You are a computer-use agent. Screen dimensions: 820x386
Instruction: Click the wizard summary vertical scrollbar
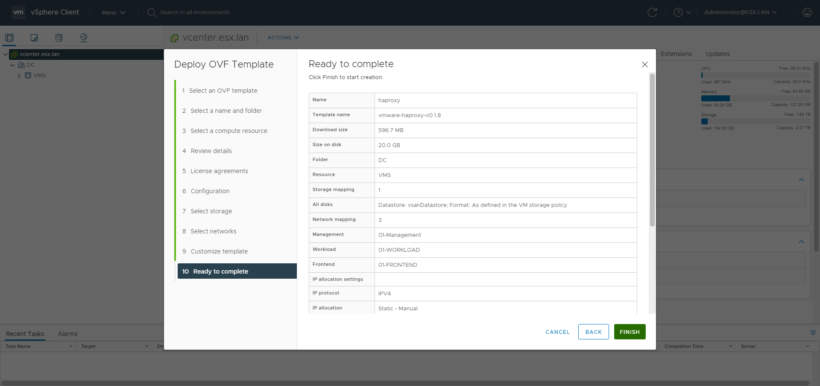coord(652,150)
